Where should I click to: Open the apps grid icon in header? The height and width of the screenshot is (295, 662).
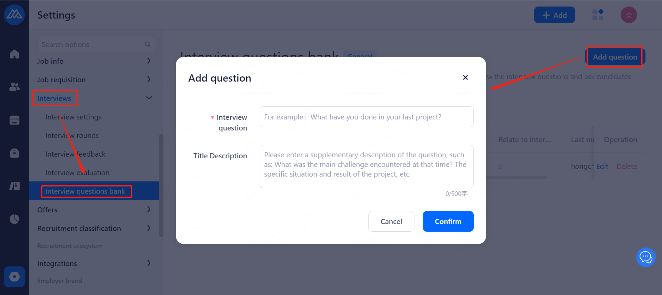[x=598, y=15]
